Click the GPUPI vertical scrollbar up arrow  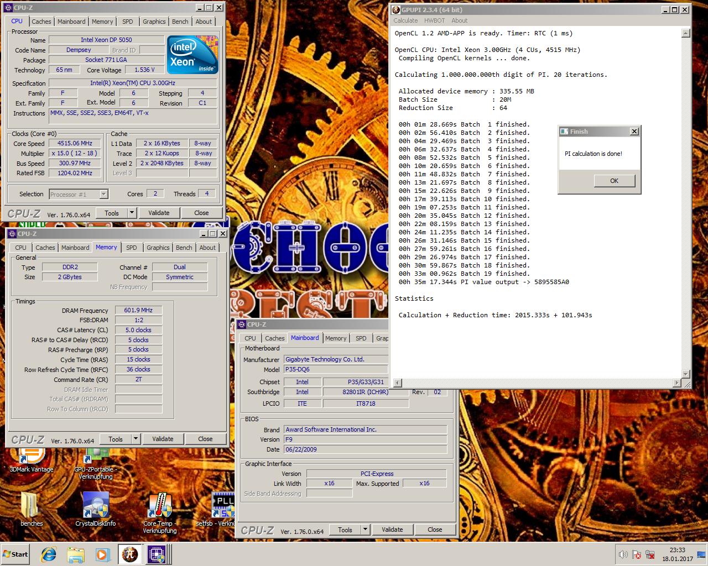point(686,33)
